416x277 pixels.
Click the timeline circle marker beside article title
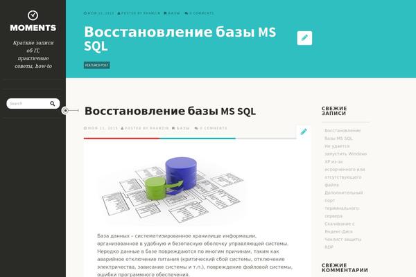coord(65,111)
